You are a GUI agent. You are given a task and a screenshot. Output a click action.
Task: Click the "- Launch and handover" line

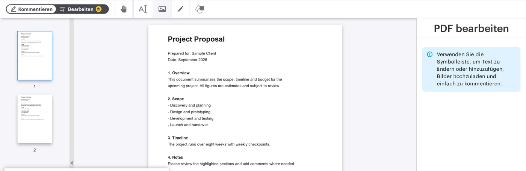point(188,125)
